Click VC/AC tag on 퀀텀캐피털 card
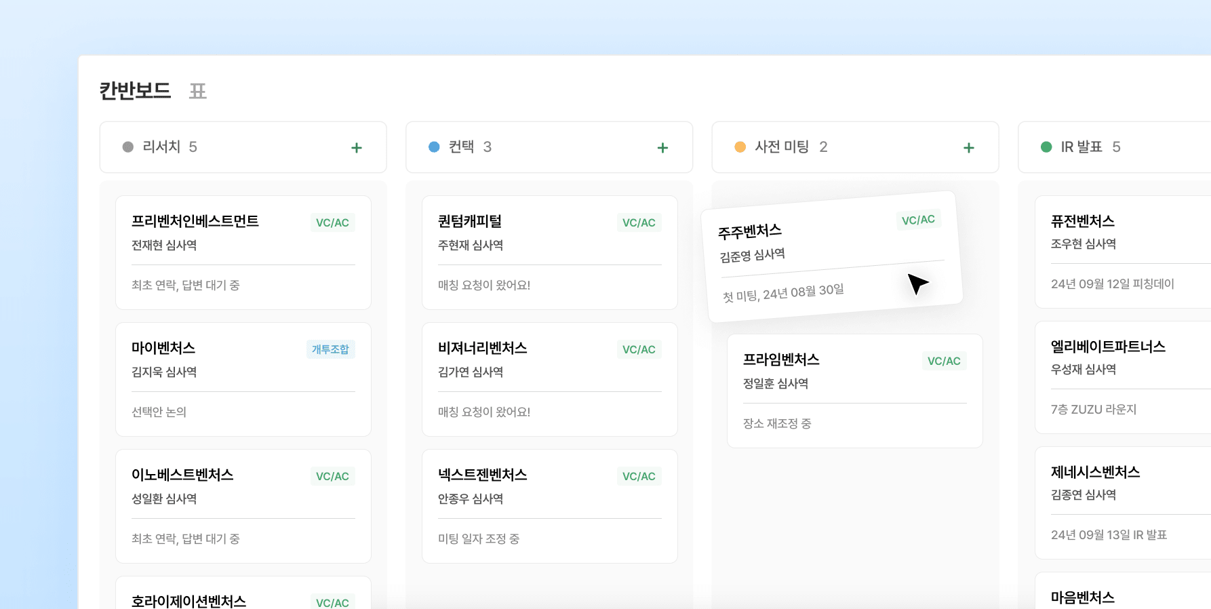 coord(639,222)
